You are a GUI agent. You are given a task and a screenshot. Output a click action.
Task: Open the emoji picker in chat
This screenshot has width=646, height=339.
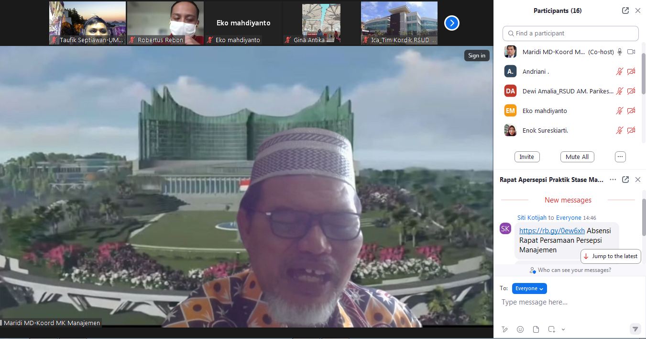[x=520, y=329]
